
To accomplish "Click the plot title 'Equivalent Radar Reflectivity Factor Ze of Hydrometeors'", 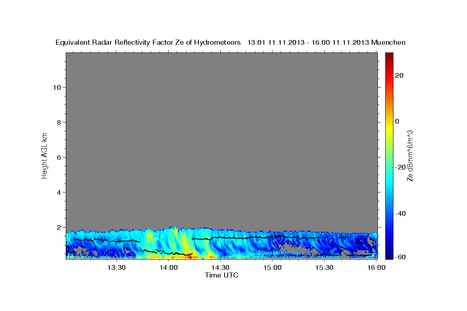I will pos(148,43).
